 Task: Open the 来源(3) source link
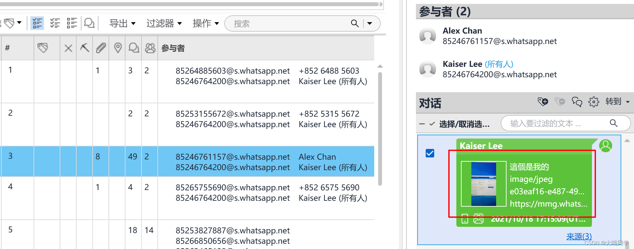coord(579,236)
